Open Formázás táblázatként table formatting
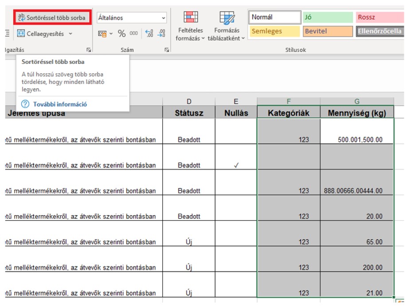 pos(226,27)
